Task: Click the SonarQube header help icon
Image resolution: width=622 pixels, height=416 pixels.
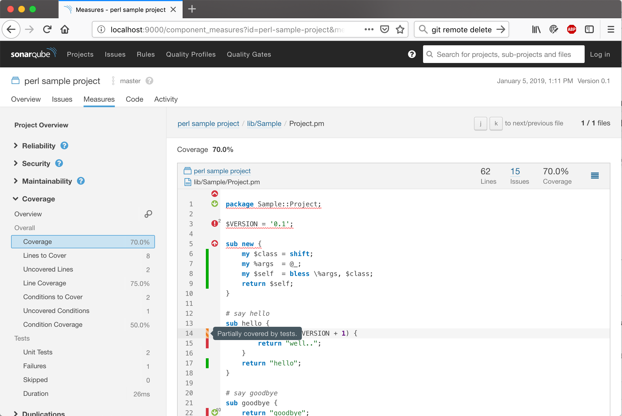Action: tap(412, 54)
